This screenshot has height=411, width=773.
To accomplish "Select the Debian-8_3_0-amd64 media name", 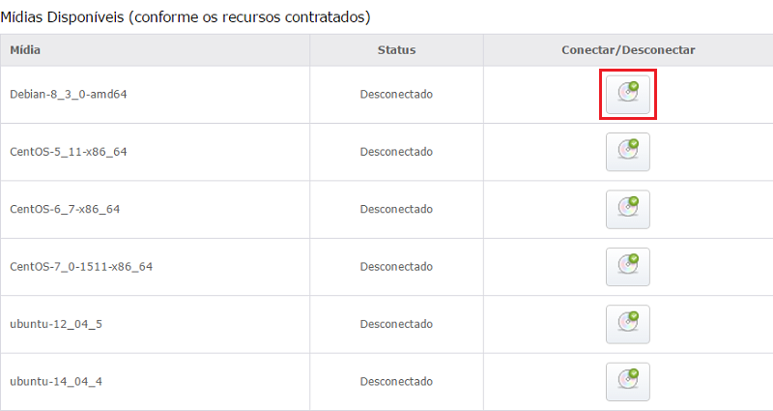I will pyautogui.click(x=69, y=94).
